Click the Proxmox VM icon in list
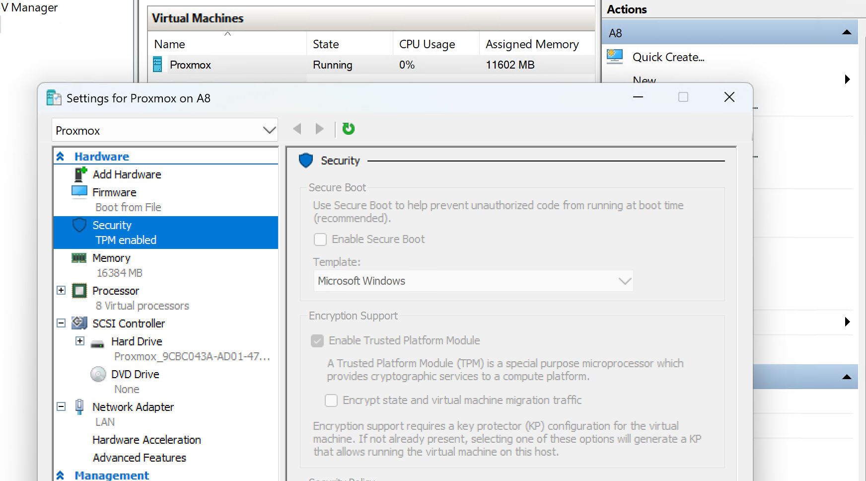Viewport: 866px width, 481px height. [157, 65]
